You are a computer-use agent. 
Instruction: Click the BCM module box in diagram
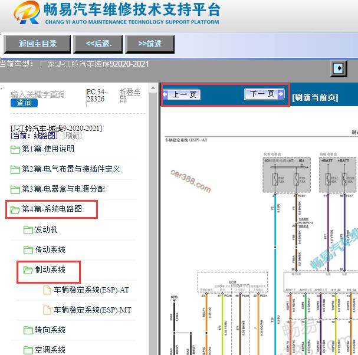click(x=232, y=282)
